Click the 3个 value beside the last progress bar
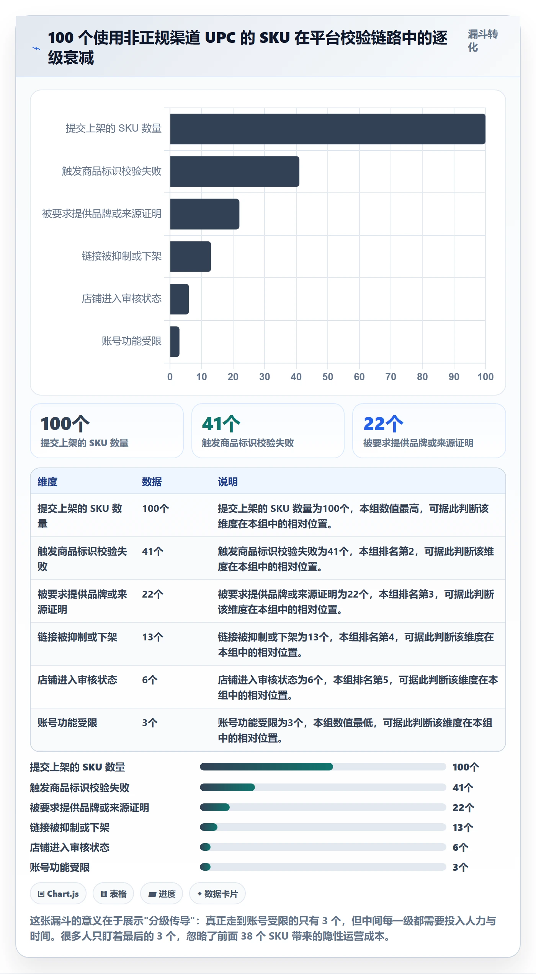The image size is (536, 974). [461, 867]
